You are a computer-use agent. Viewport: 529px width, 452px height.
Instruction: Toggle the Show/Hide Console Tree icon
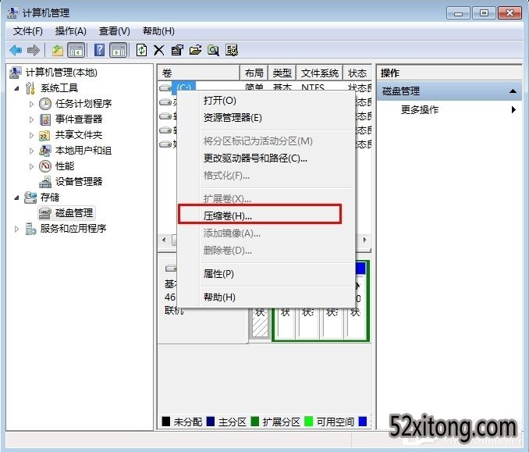[x=76, y=51]
